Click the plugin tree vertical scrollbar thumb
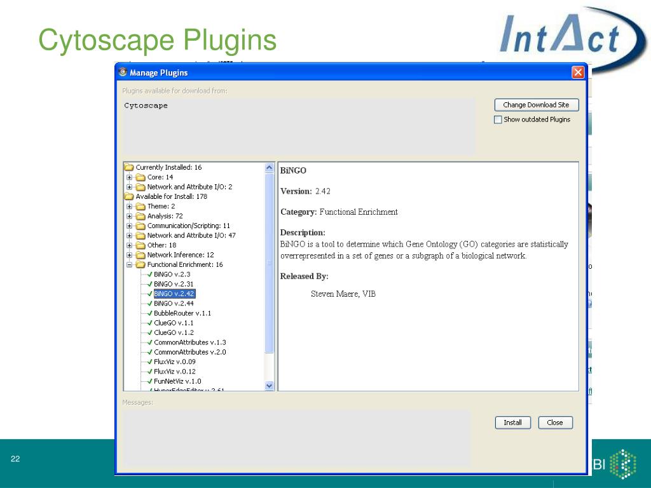The width and height of the screenshot is (651, 488). point(269,263)
